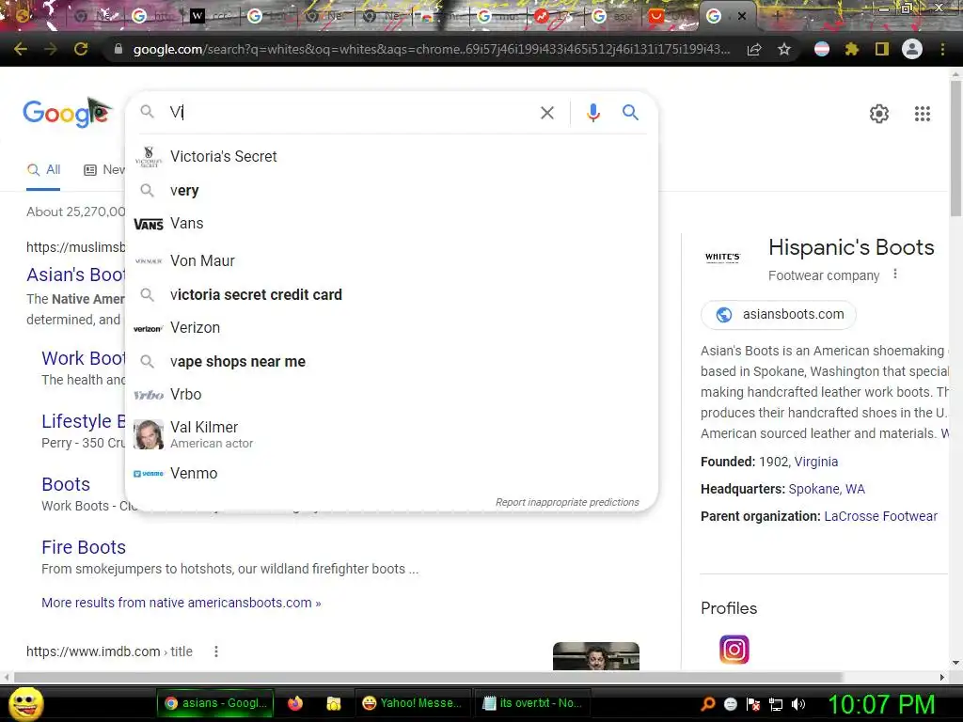The height and width of the screenshot is (722, 963).
Task: Open the Firefox taskbar icon
Action: tap(294, 703)
